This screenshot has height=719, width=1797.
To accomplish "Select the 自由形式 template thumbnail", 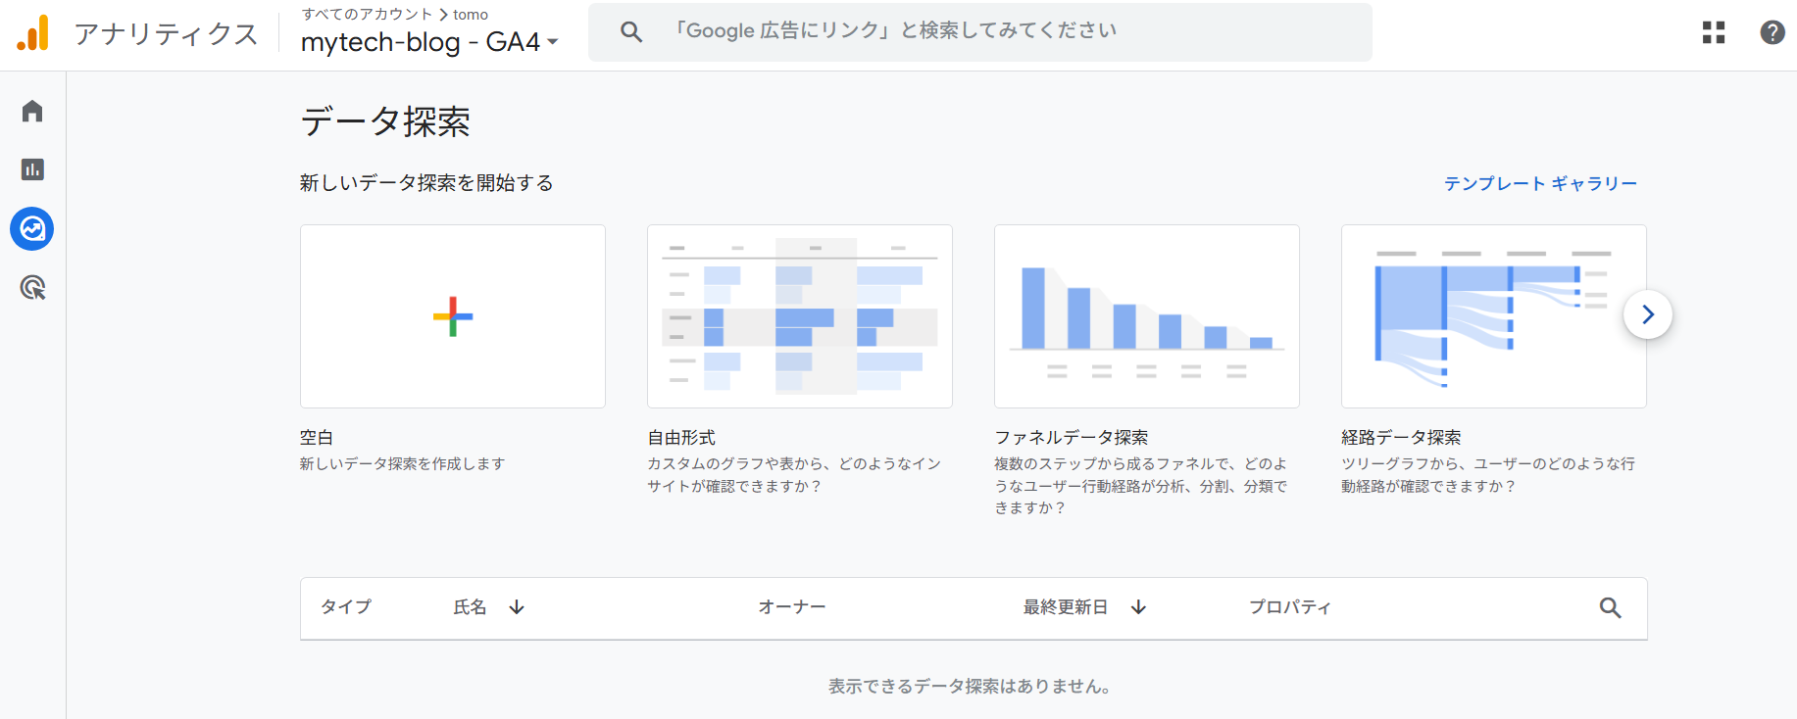I will point(799,316).
